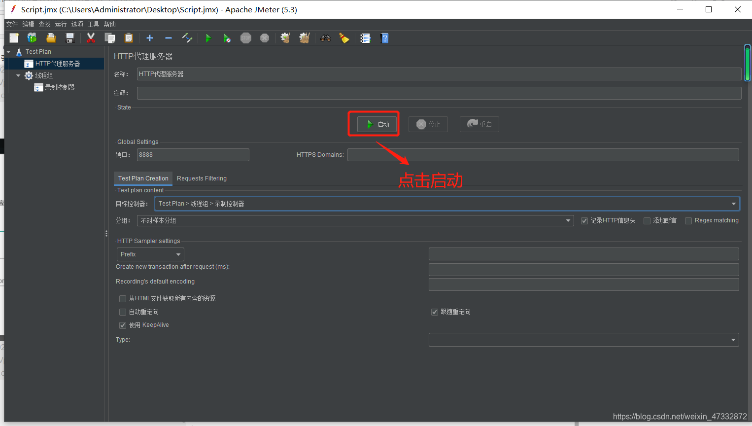Click the Clear results broom icon
The image size is (752, 426).
click(285, 38)
